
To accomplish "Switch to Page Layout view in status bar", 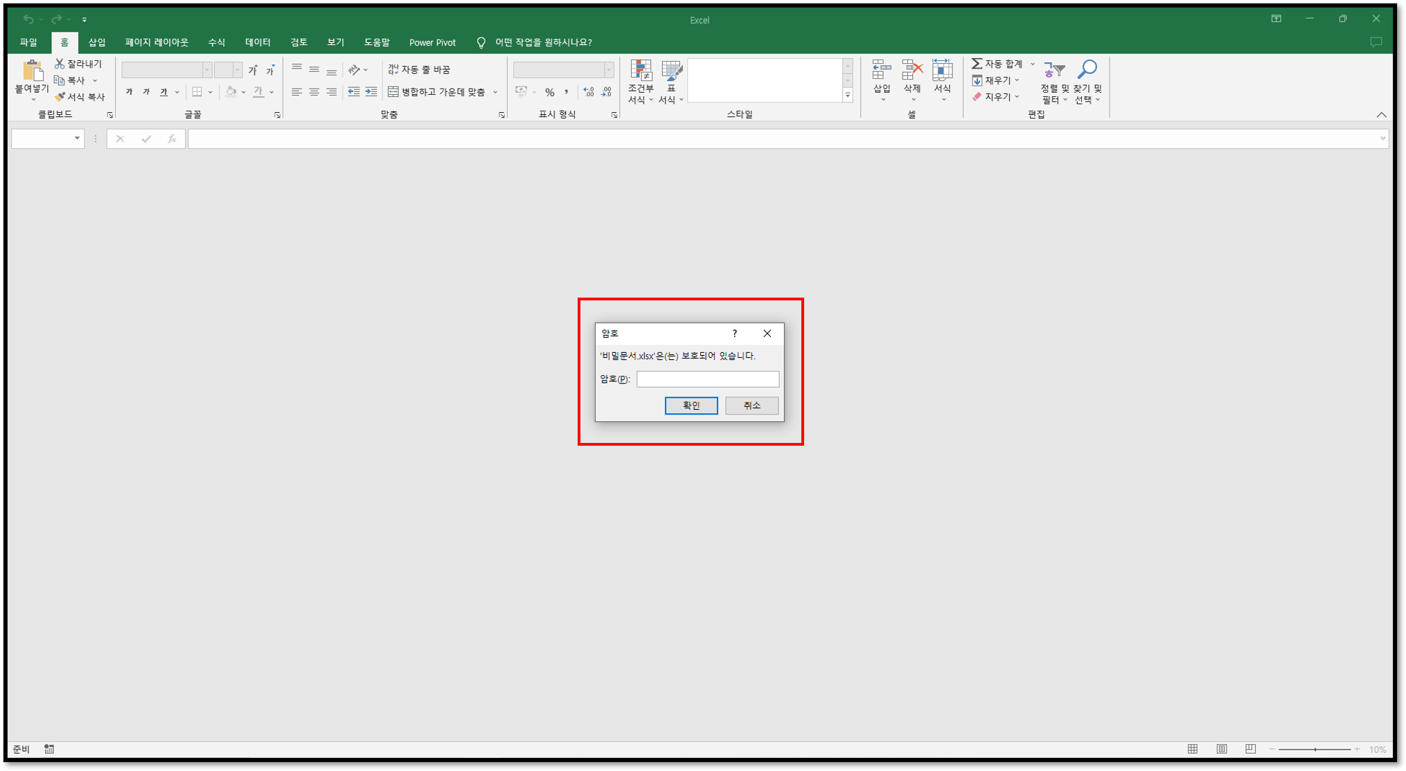I will click(x=1222, y=749).
